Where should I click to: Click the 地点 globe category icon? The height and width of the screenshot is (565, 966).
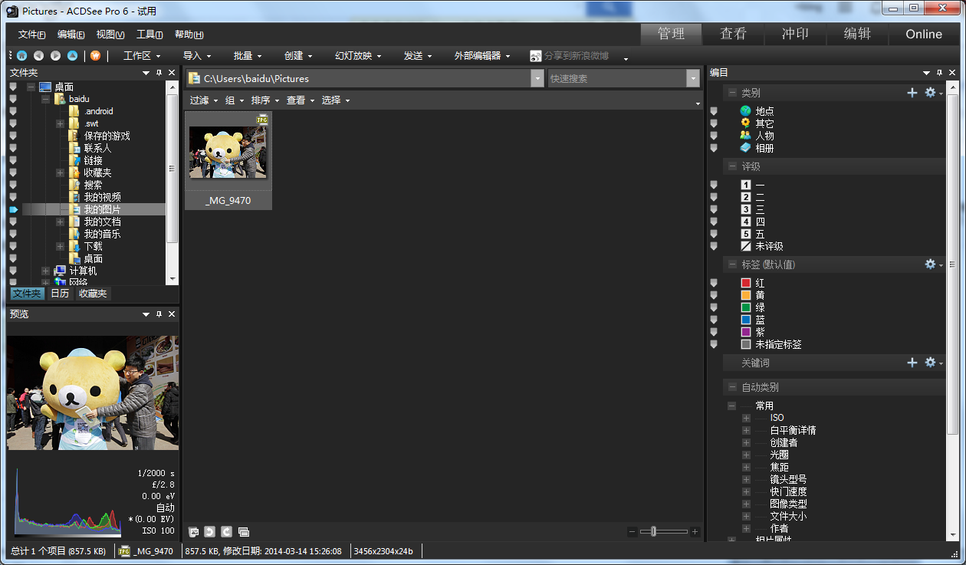tap(745, 111)
